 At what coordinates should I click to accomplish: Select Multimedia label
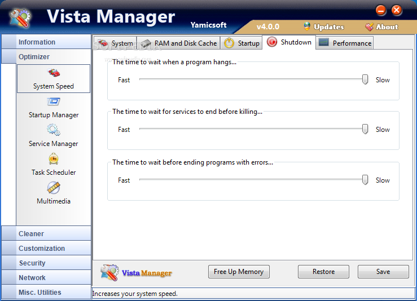54,201
